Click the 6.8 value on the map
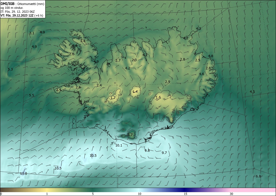The image size is (276, 196). pyautogui.click(x=258, y=176)
